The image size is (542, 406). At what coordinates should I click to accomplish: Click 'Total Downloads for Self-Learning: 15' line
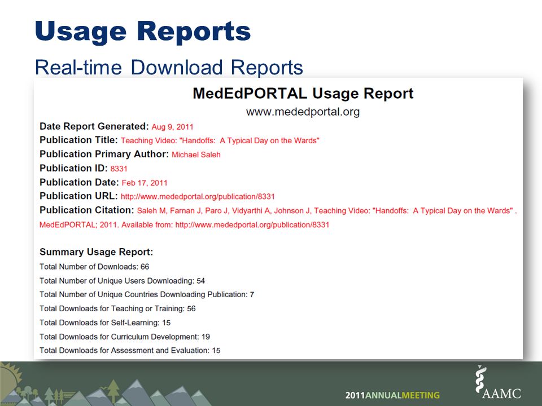point(105,323)
